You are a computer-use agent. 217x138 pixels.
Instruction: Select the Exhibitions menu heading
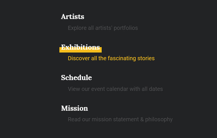[x=80, y=47]
